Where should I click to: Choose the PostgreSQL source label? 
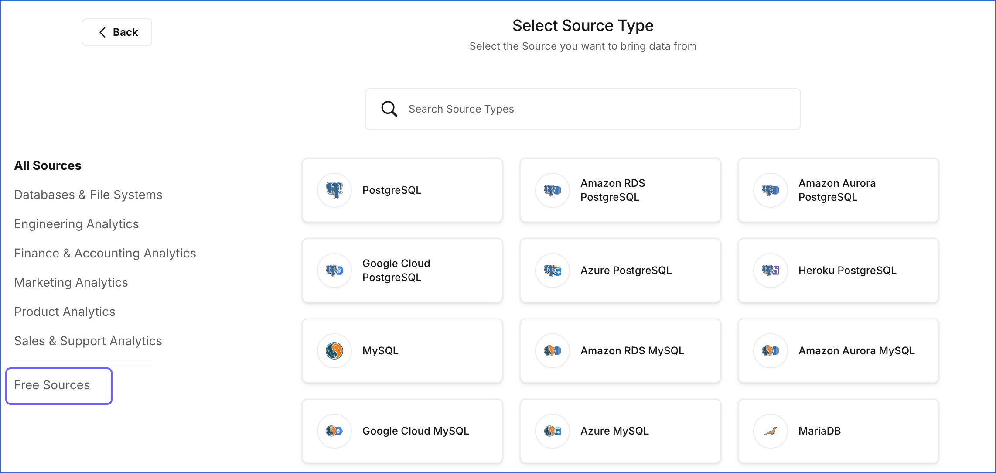pos(392,190)
